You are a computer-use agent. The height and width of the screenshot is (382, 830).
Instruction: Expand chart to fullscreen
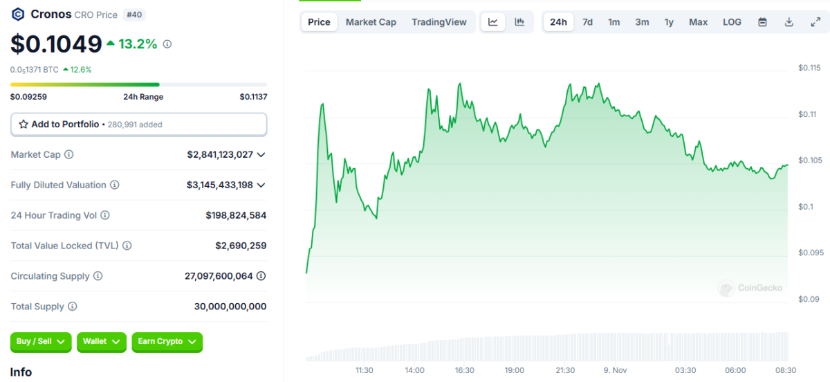(x=815, y=22)
